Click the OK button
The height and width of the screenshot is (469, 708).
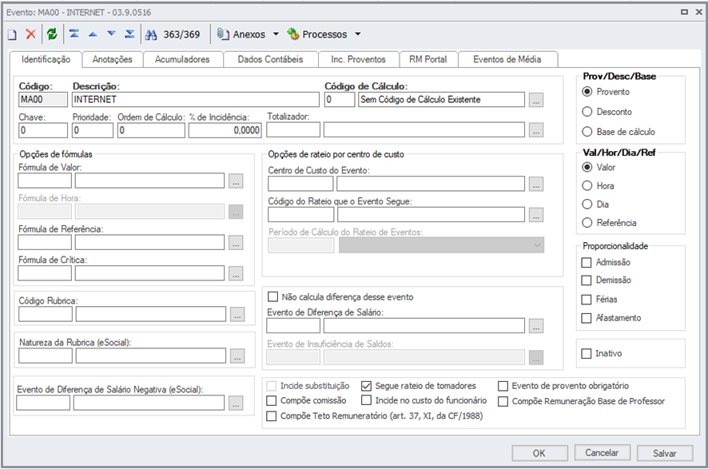click(x=539, y=453)
